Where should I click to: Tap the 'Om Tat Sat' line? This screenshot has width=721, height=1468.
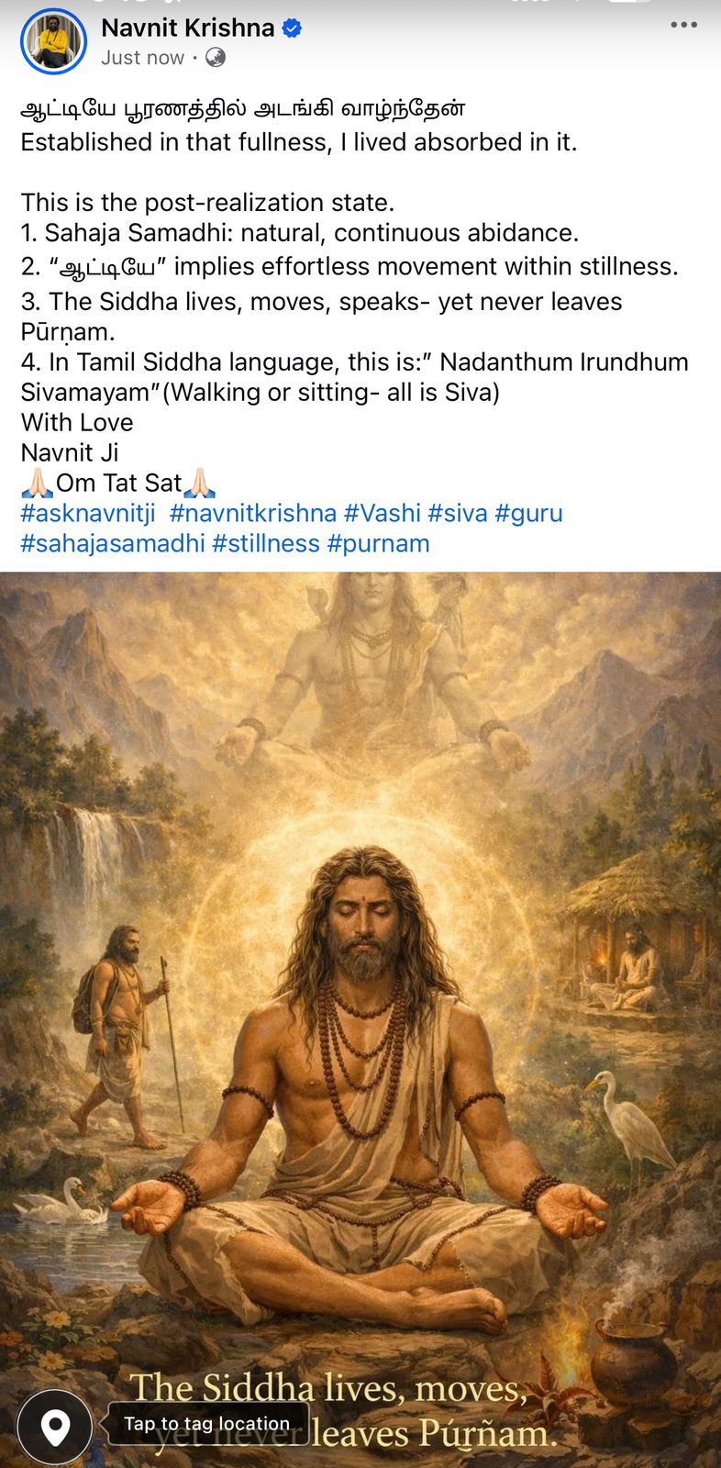[118, 483]
